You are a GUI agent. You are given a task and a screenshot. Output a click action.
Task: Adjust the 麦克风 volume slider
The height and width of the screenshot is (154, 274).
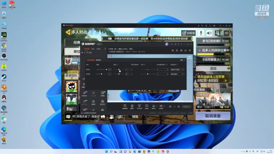(x=101, y=69)
